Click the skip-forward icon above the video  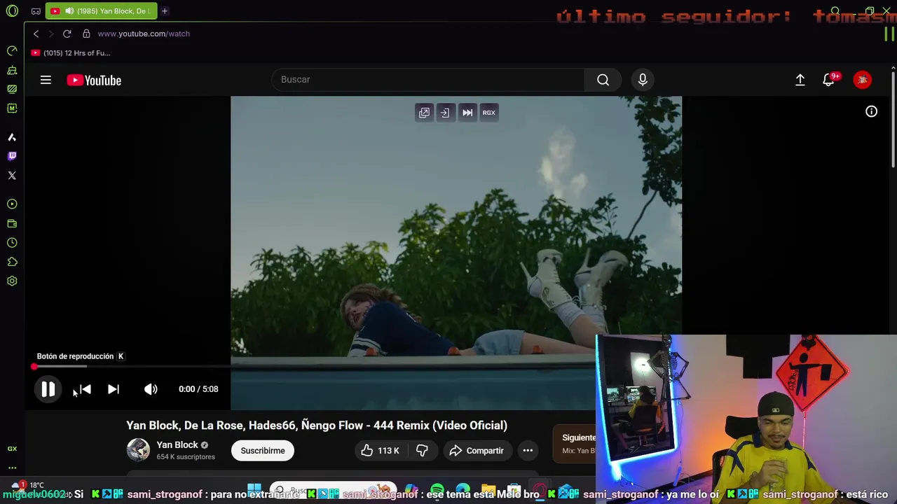467,113
